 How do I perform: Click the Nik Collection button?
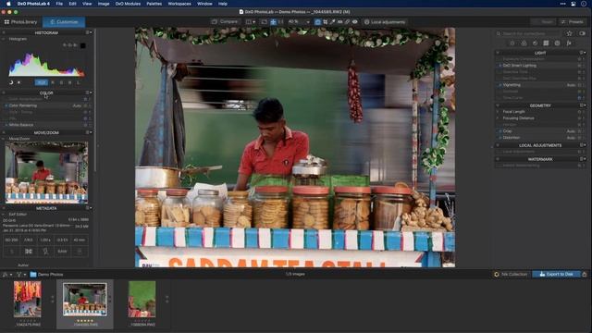pyautogui.click(x=511, y=275)
